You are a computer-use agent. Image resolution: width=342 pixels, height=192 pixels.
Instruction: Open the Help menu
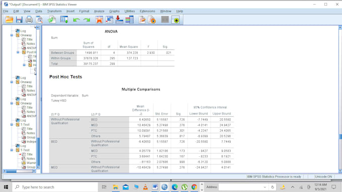180,11
